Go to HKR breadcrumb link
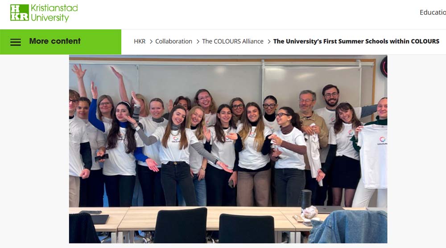This screenshot has height=248, width=446. click(140, 41)
